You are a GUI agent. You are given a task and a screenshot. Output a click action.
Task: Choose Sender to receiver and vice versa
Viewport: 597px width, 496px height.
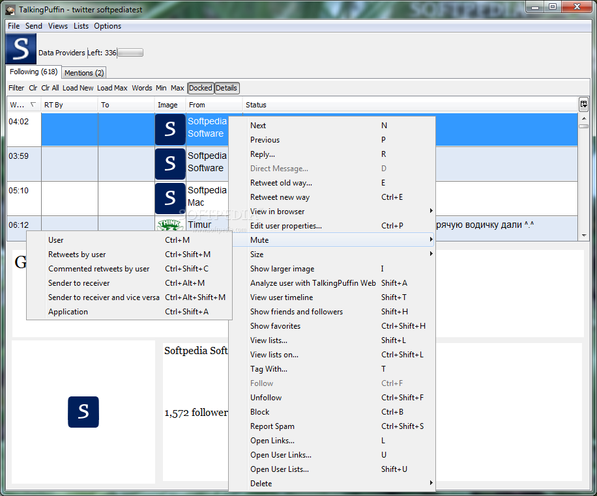129,297
